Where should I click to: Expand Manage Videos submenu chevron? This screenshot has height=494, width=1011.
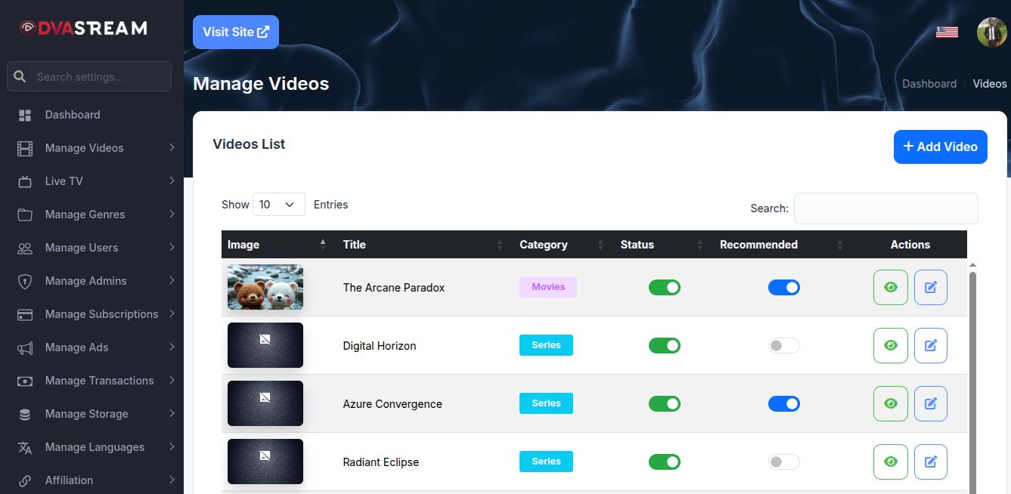(x=172, y=148)
